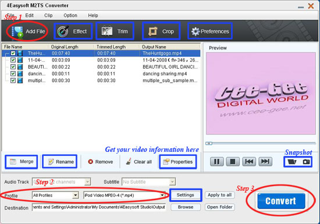
Task: Click the 00:00:30 trimmed length cell
Action: coord(106,80)
